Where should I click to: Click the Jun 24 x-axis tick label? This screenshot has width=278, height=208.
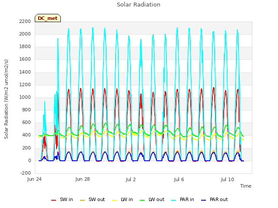point(34,179)
